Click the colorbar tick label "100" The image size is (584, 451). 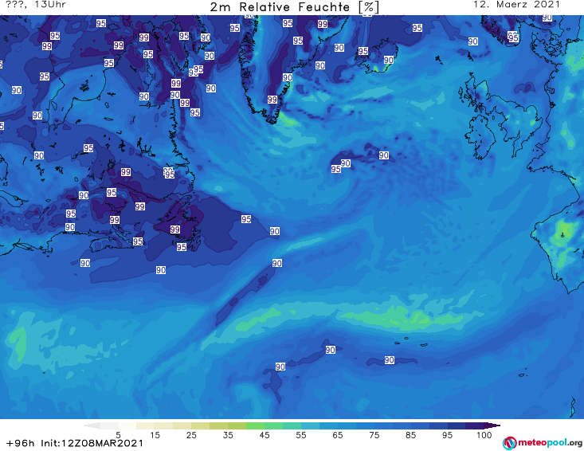[484, 435]
